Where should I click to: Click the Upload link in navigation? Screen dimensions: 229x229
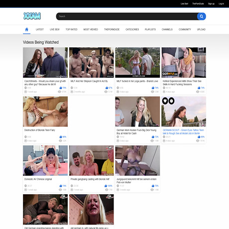(201, 29)
